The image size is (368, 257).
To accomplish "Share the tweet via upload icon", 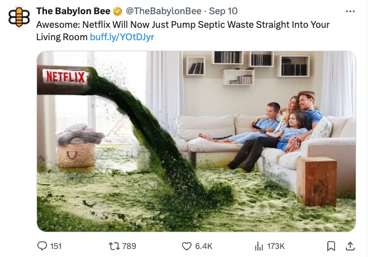I will (x=350, y=246).
